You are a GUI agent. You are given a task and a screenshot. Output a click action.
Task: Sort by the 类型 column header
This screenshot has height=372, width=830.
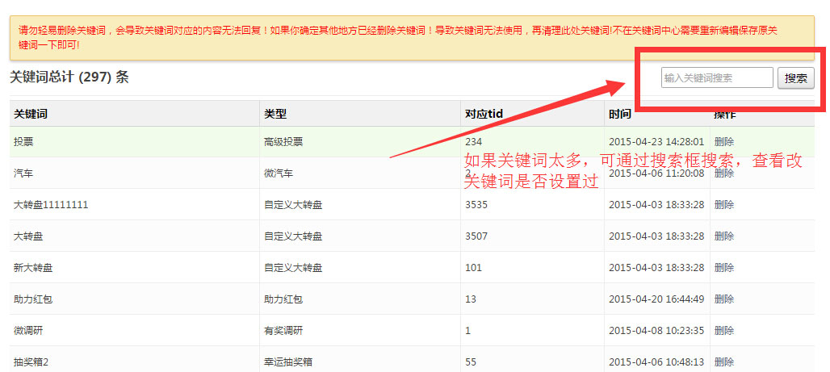click(275, 115)
